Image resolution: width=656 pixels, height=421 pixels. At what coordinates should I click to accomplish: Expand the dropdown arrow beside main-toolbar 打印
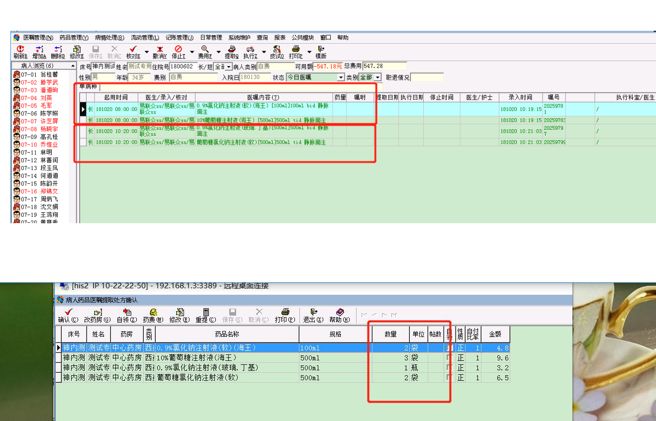[309, 52]
